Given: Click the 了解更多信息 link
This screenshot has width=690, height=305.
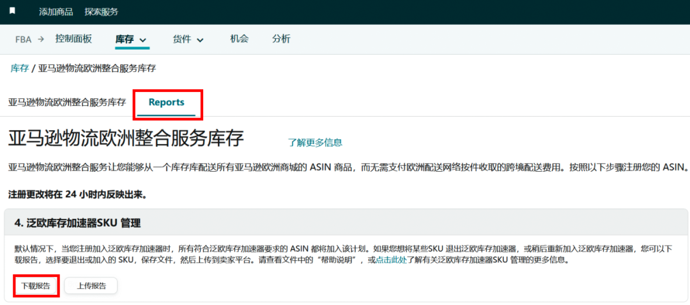Looking at the screenshot, I should click(x=315, y=142).
